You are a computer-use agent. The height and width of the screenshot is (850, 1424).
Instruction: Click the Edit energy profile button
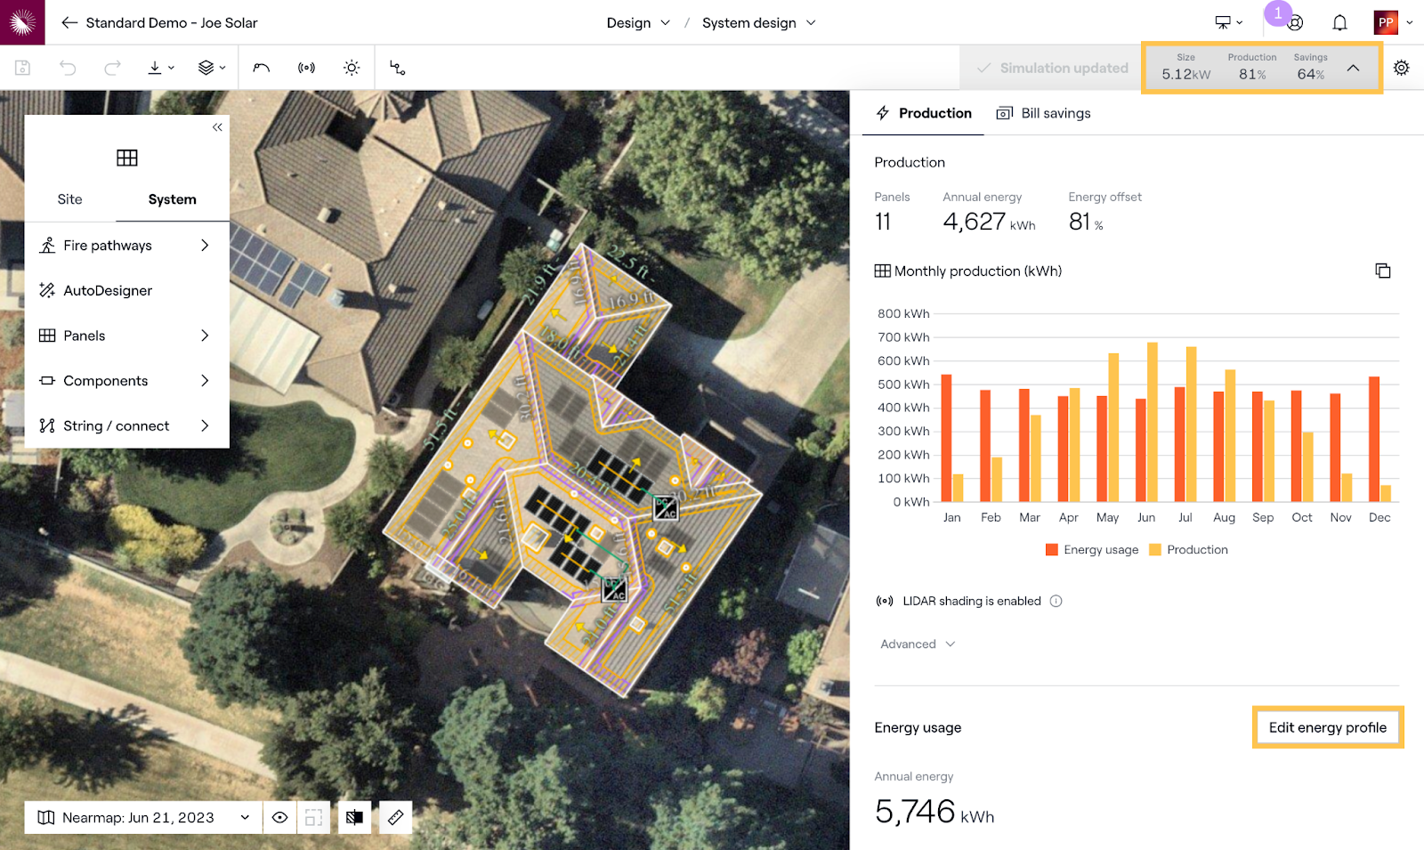(x=1327, y=727)
